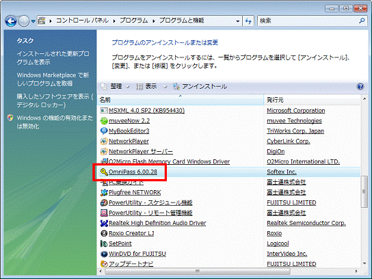This screenshot has height=279, width=372.
Task: Select プログラム breadcrumb segment
Action: click(x=133, y=21)
